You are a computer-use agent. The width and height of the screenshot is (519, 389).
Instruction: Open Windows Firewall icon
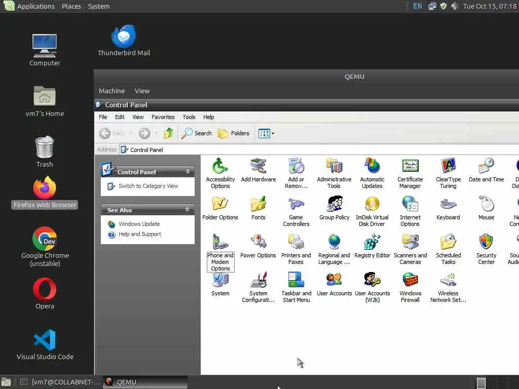(x=410, y=288)
